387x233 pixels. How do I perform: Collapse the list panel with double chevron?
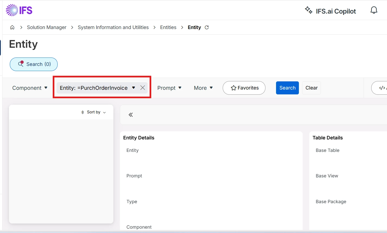click(x=131, y=115)
